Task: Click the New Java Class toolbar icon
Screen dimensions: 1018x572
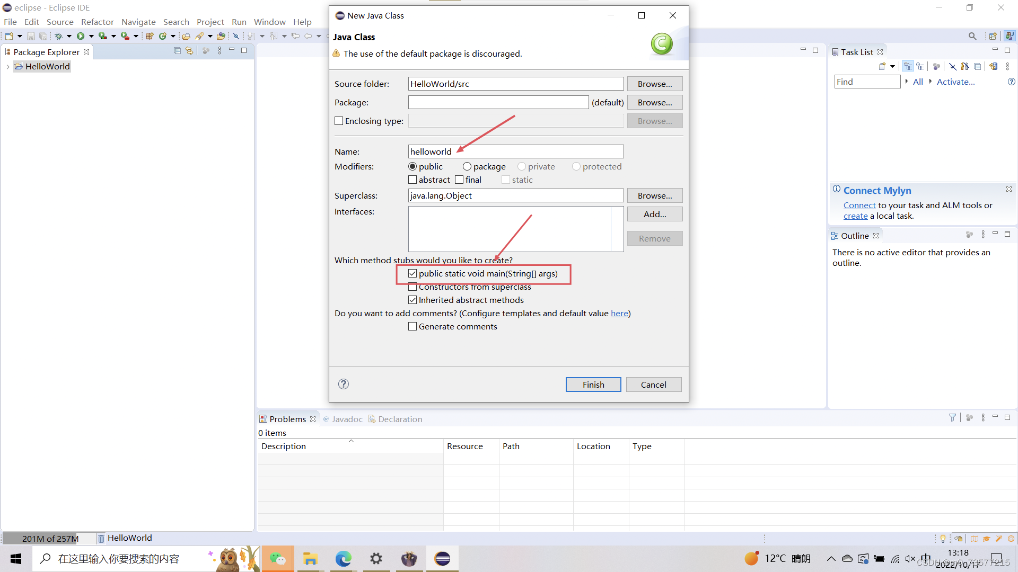Action: tap(163, 36)
